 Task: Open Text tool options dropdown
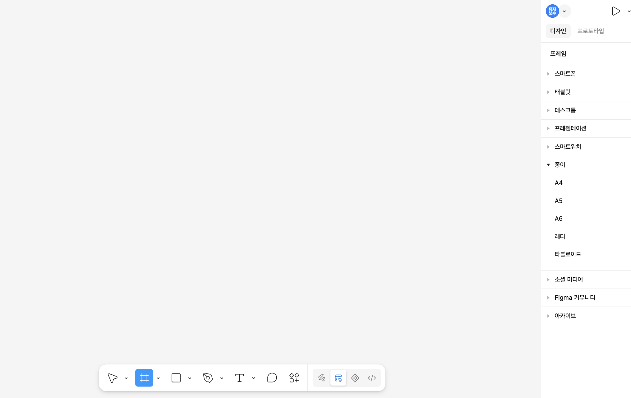pos(253,378)
